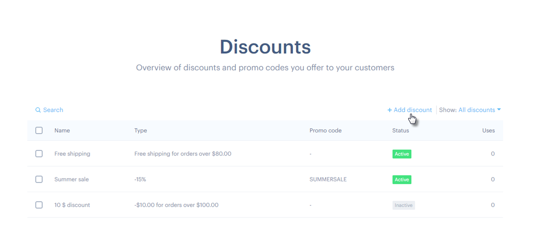The height and width of the screenshot is (232, 548).
Task: Click the Add discount link
Action: point(412,110)
